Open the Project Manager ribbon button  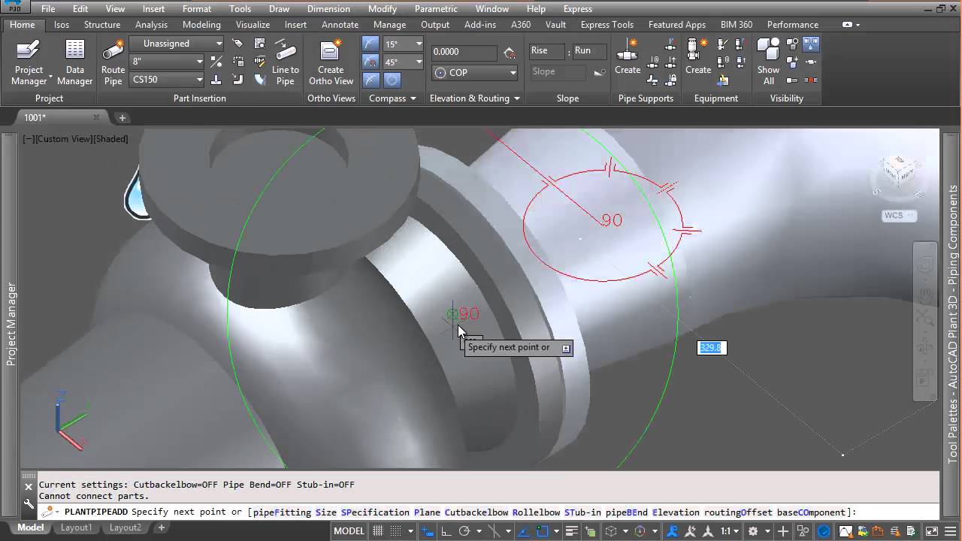point(29,63)
